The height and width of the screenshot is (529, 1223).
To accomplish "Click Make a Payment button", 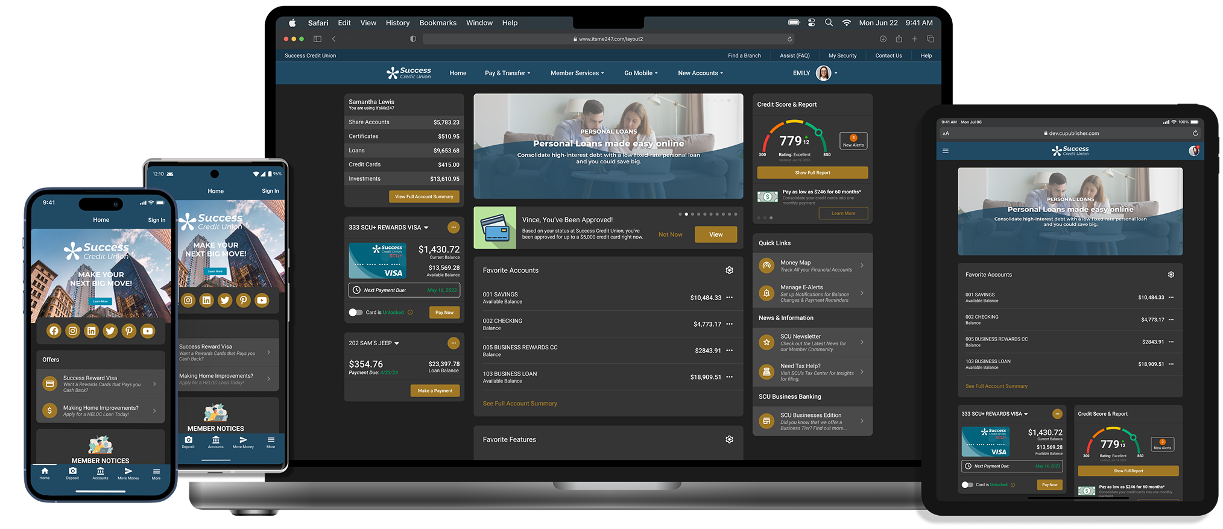I will coord(435,391).
